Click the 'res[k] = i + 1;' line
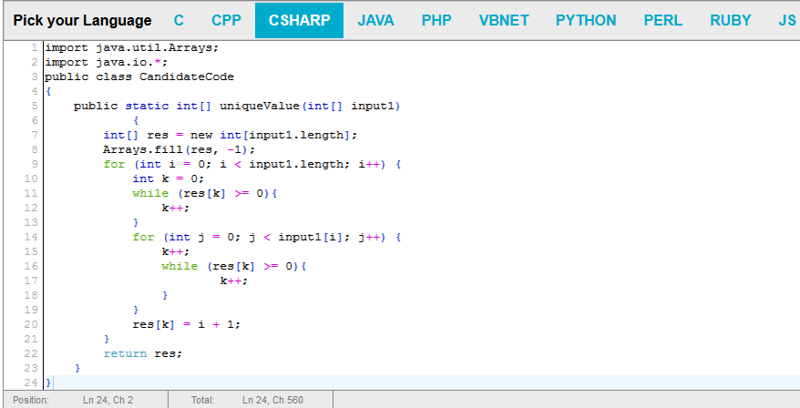This screenshot has width=800, height=408. [x=186, y=324]
